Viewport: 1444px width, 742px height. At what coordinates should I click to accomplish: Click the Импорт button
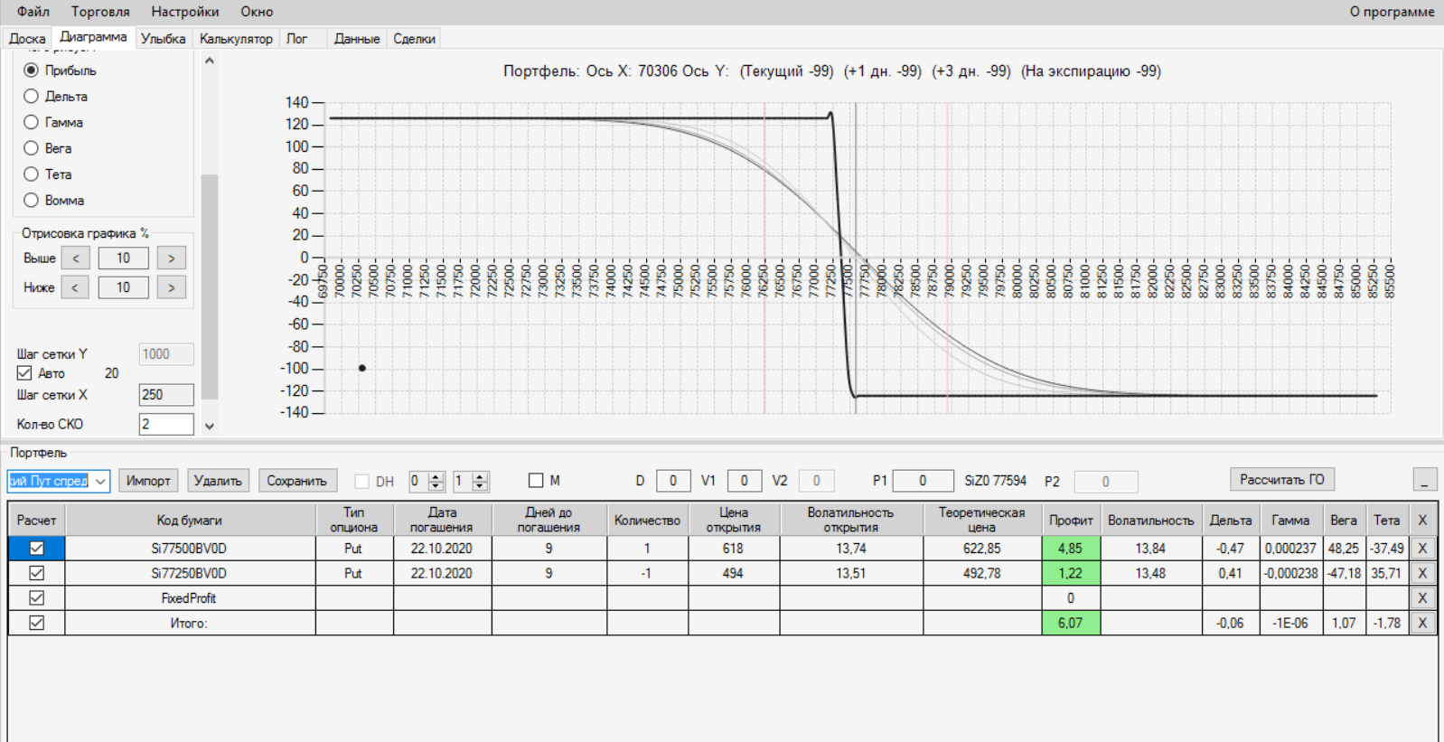coord(148,481)
